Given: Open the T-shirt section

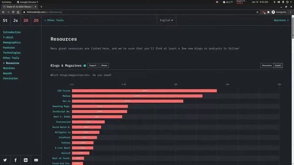Looking at the screenshot, I should click(8, 38).
